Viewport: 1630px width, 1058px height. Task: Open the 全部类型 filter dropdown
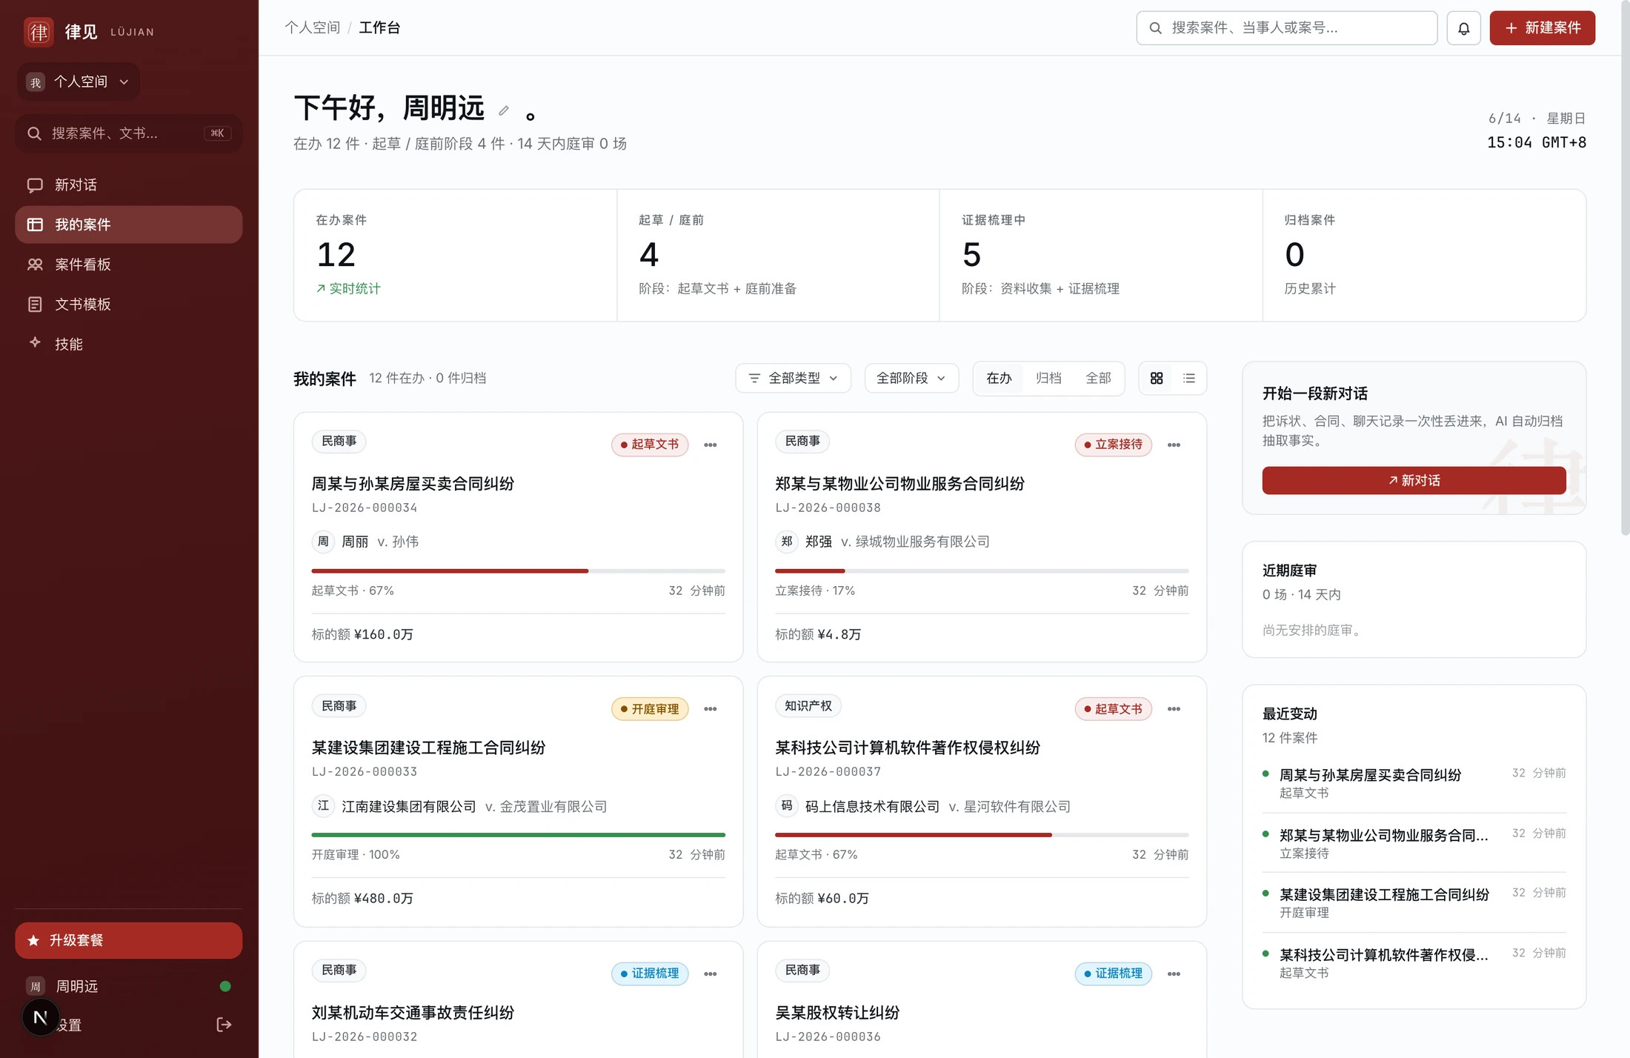pyautogui.click(x=793, y=378)
